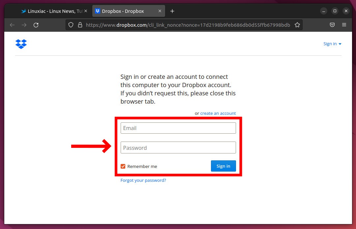This screenshot has width=356, height=229.
Task: Switch to the Linuxiac - Linux News tab
Action: 54,11
